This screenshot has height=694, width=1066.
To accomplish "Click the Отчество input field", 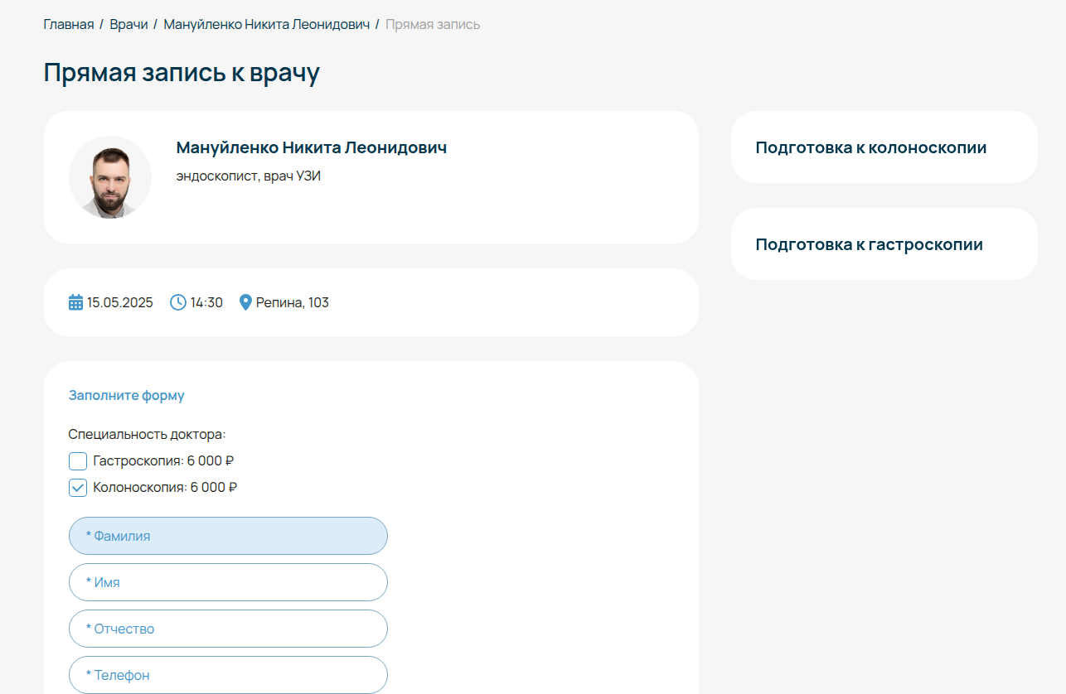I will pyautogui.click(x=228, y=629).
